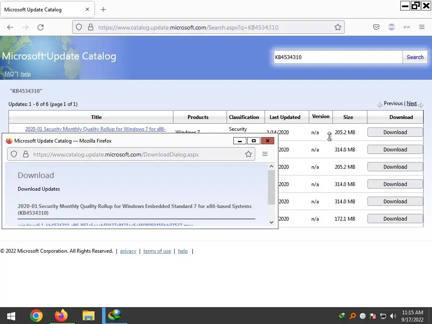Save page to Pocket
The width and height of the screenshot is (432, 324).
point(376,27)
